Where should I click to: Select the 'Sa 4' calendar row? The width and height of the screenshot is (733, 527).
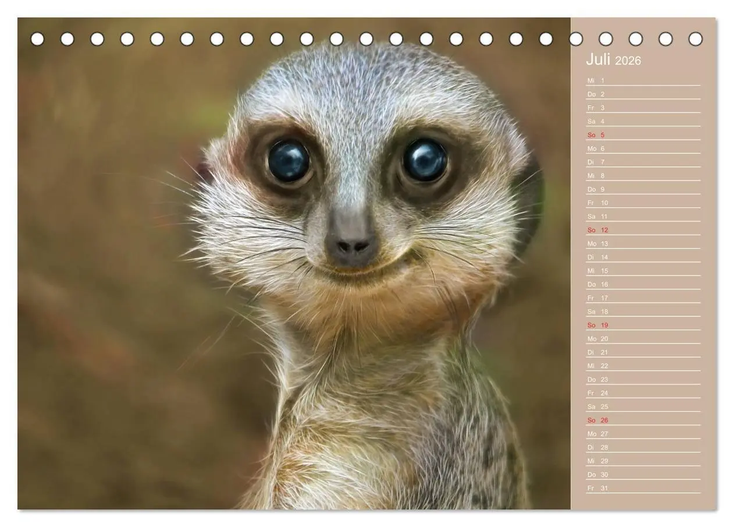643,121
